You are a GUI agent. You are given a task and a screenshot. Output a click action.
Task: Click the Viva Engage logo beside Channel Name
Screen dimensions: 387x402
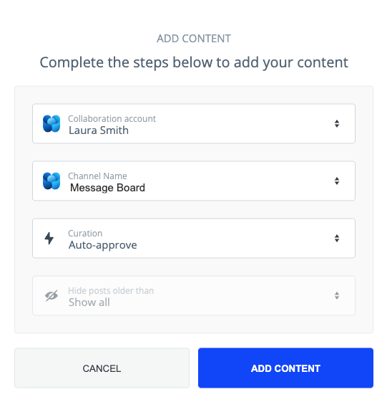click(52, 181)
